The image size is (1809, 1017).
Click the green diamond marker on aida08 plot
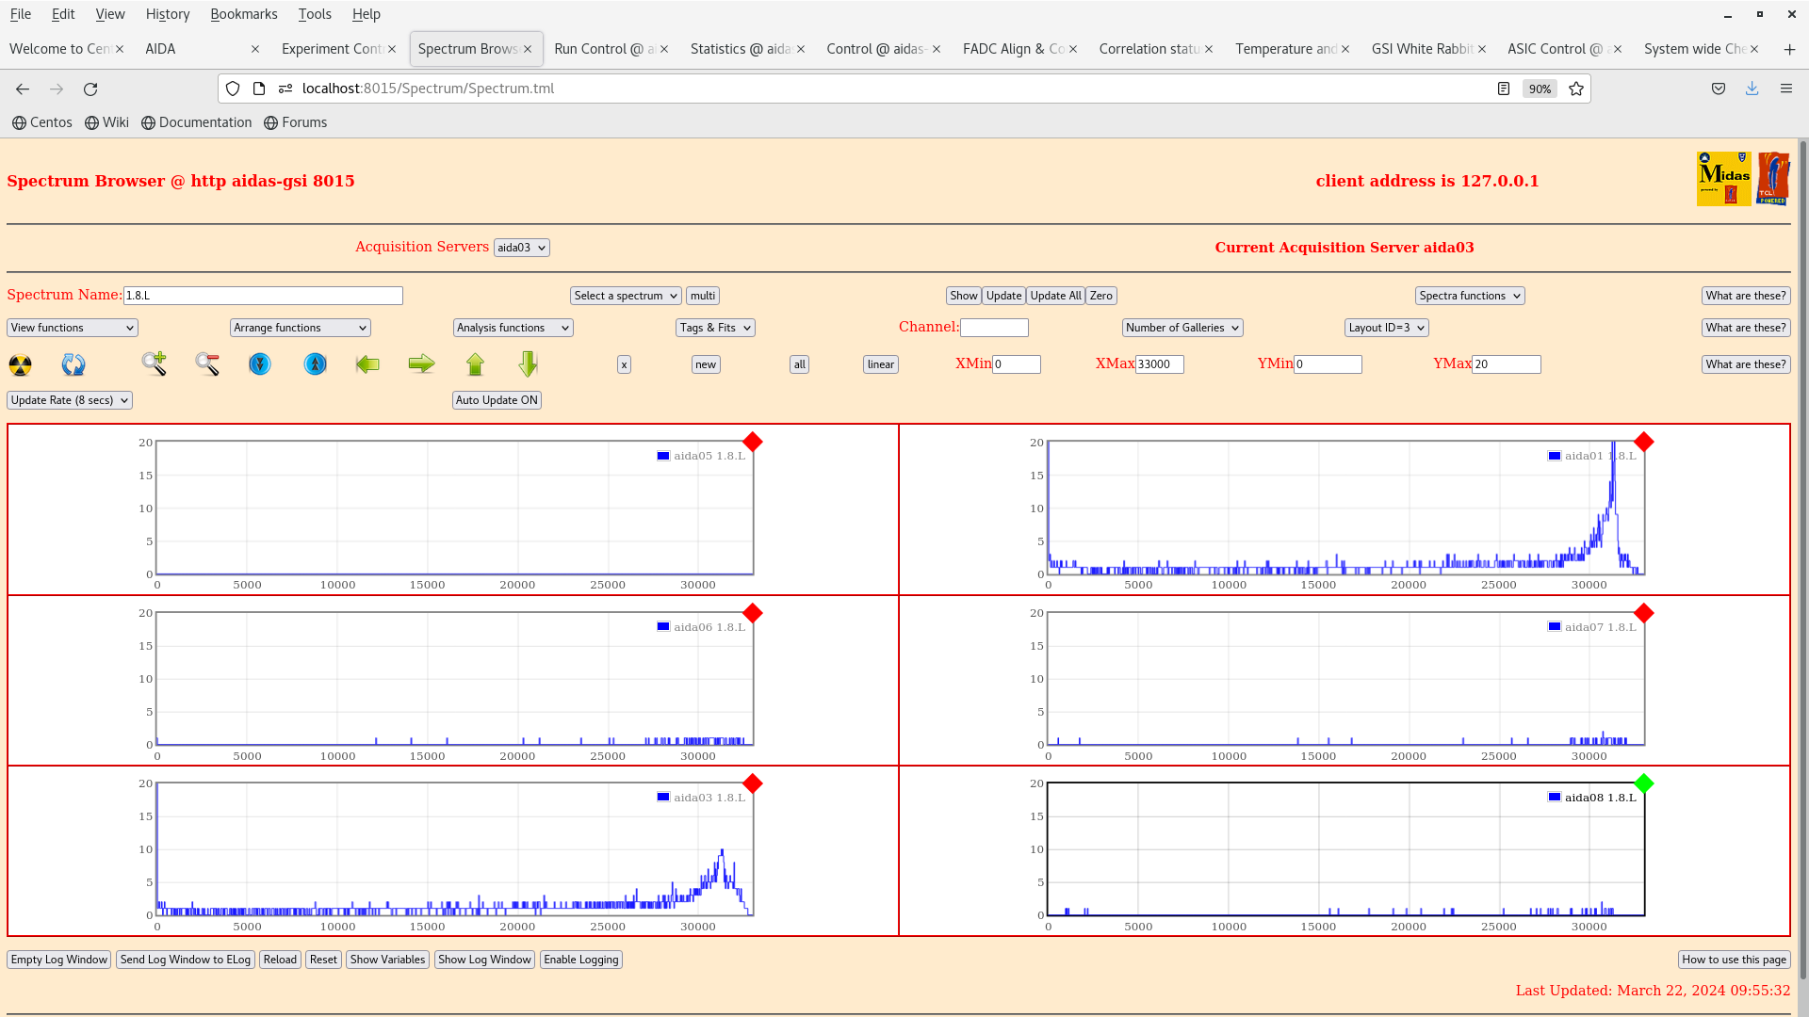click(1644, 783)
